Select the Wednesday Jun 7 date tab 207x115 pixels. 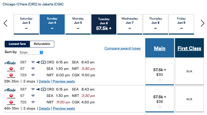[130, 24]
